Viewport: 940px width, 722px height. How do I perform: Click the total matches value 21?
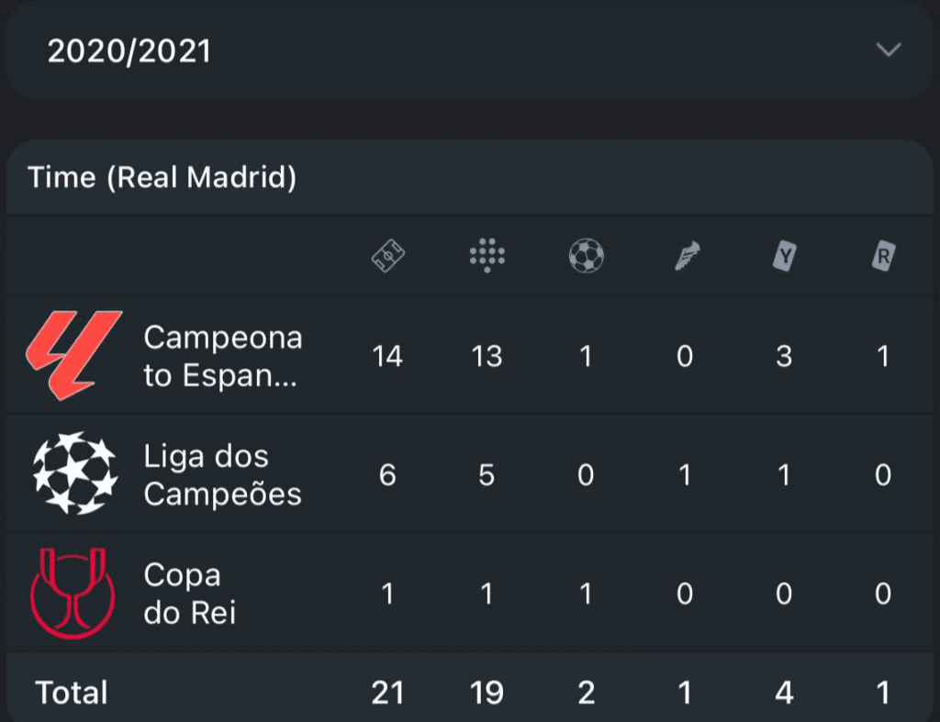387,693
